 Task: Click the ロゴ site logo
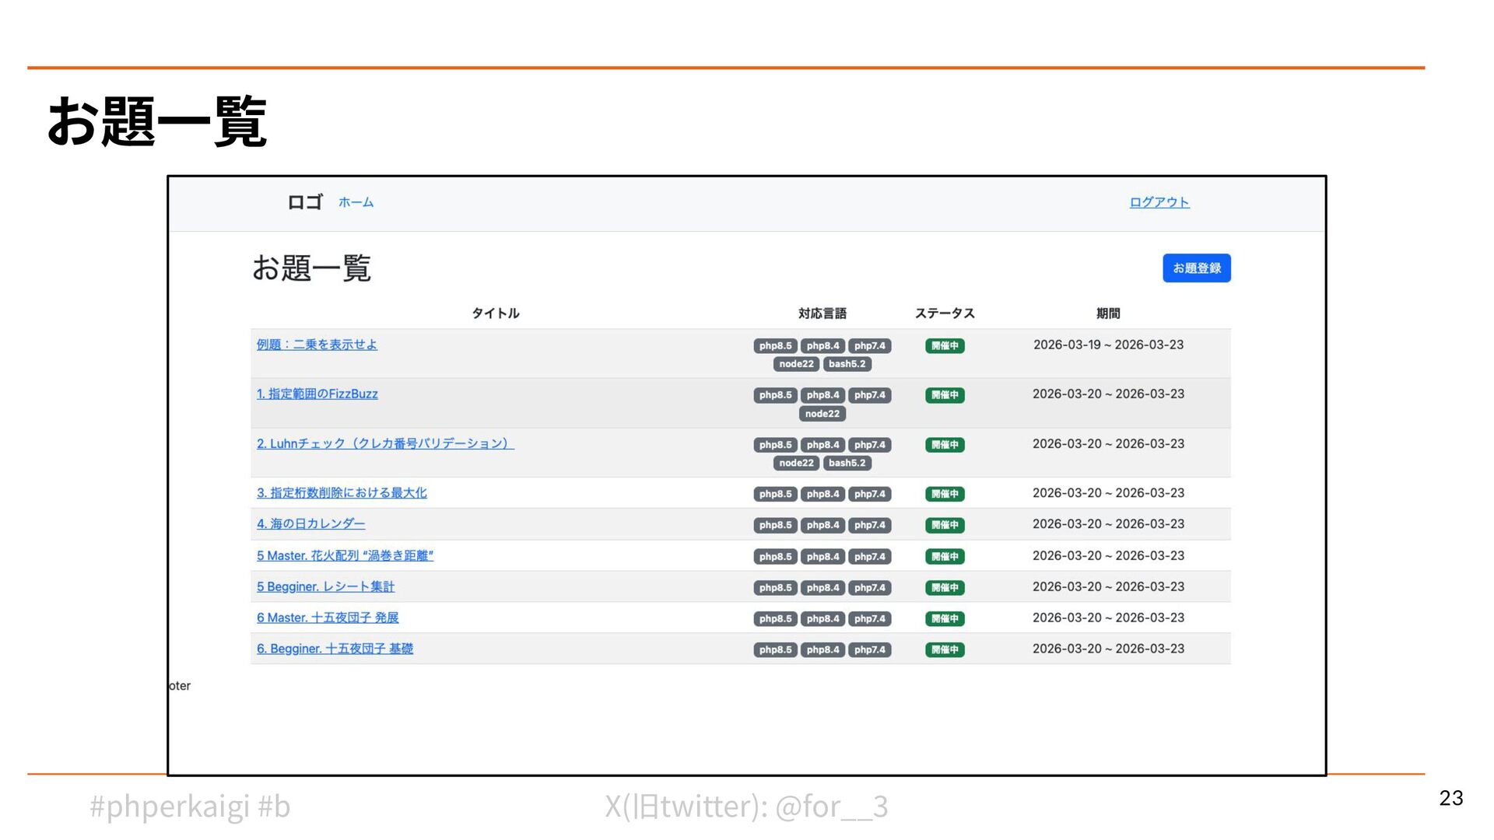click(304, 202)
